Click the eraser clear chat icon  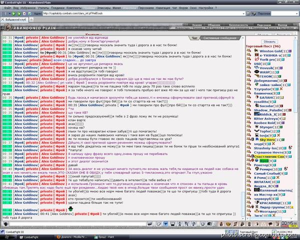158,223
